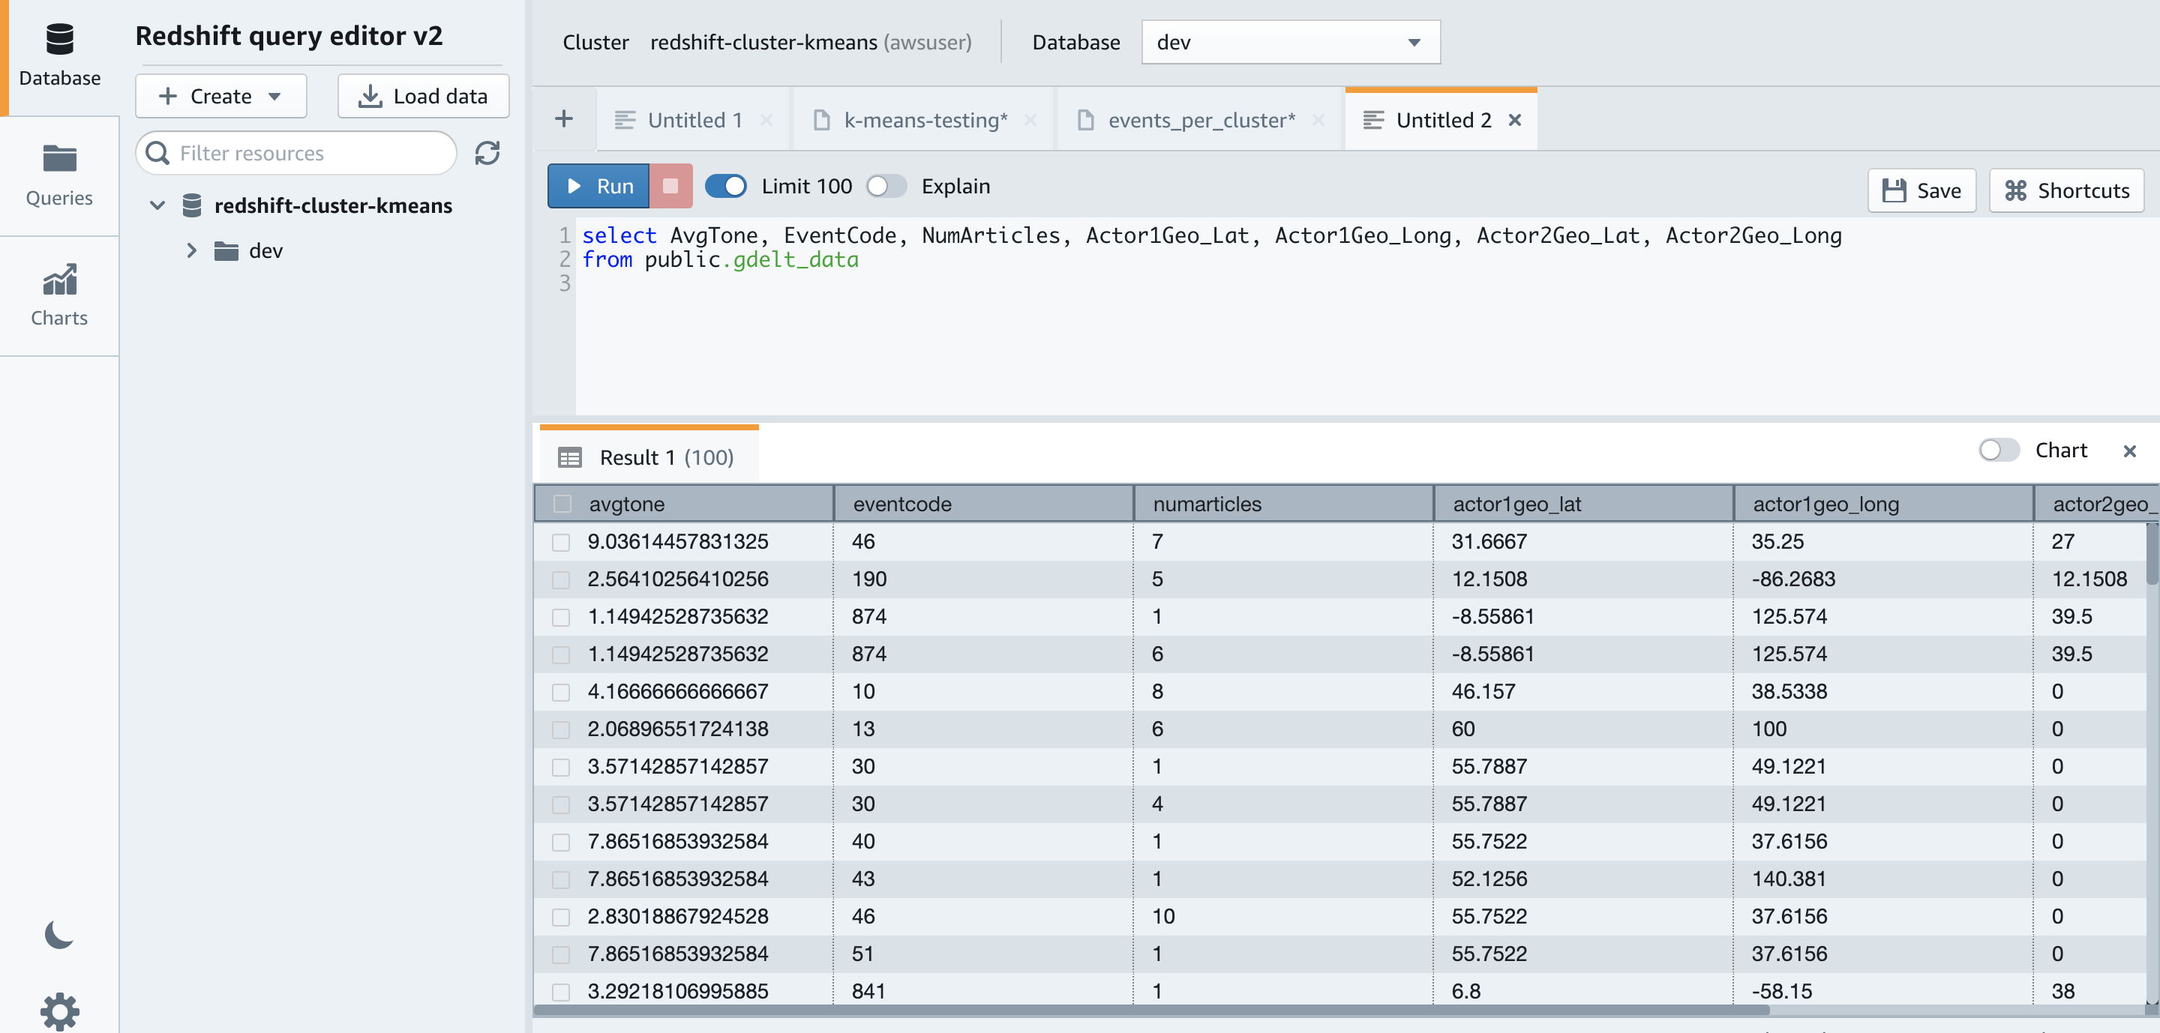Open the Create dropdown menu

click(220, 97)
